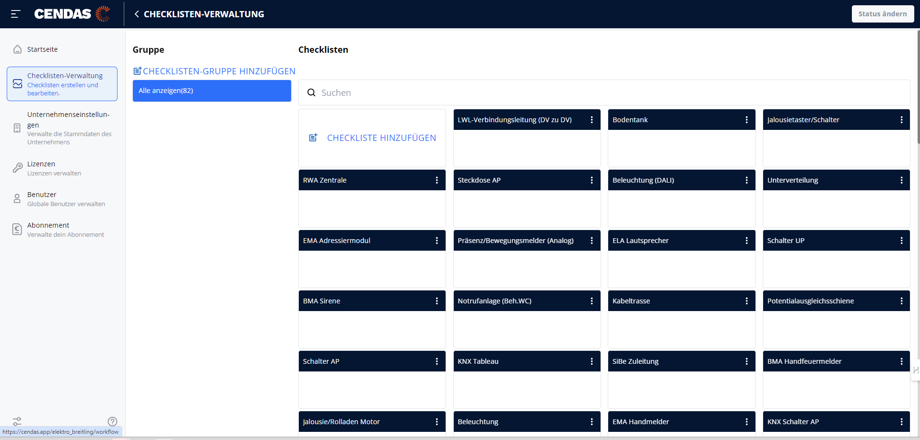Open Unternehmenseinstellungen in sidebar
The width and height of the screenshot is (920, 440).
pos(62,127)
